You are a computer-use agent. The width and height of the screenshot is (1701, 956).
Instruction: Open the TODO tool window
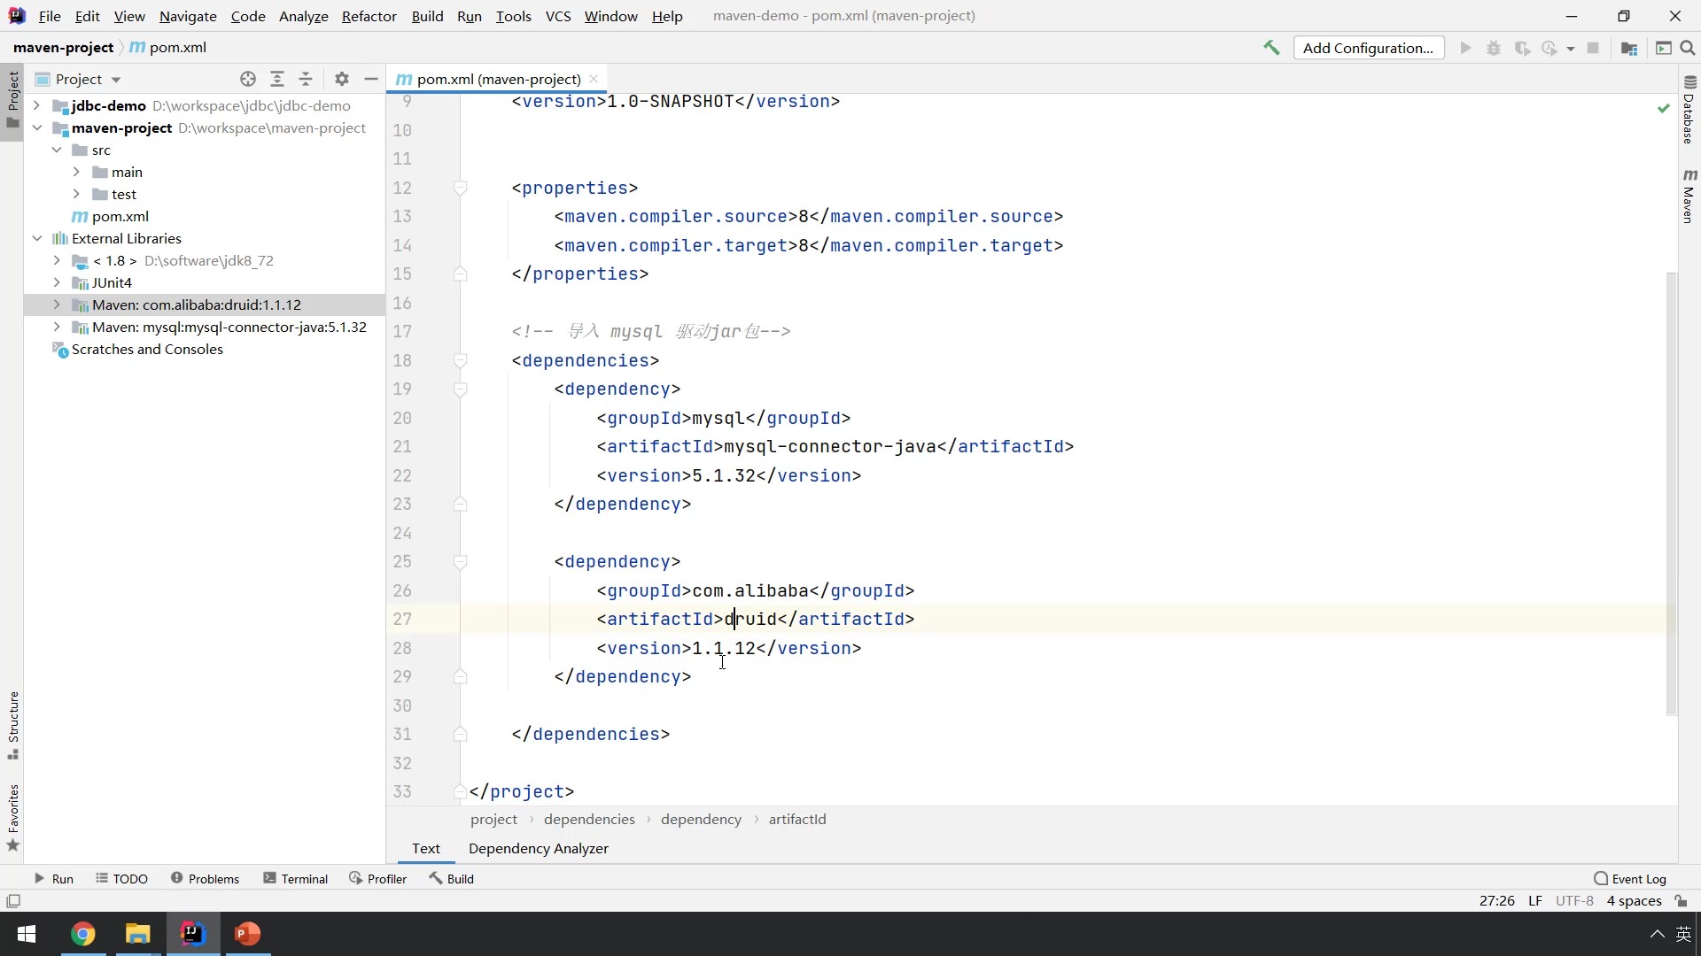(x=122, y=878)
